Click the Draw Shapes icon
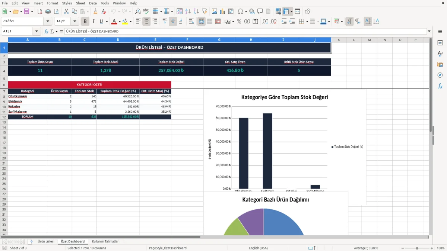 click(x=308, y=12)
